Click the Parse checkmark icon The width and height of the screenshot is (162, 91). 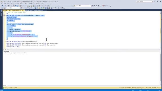[x=33, y=8]
